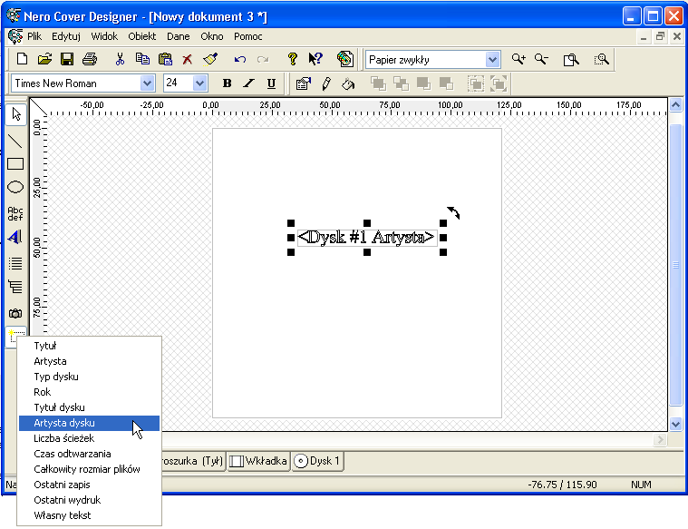This screenshot has height=529, width=688.
Task: Click the rotation handle arrow on the object
Action: click(x=454, y=212)
